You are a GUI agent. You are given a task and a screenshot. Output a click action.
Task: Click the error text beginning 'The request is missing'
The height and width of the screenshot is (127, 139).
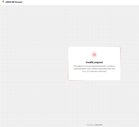click(94, 69)
